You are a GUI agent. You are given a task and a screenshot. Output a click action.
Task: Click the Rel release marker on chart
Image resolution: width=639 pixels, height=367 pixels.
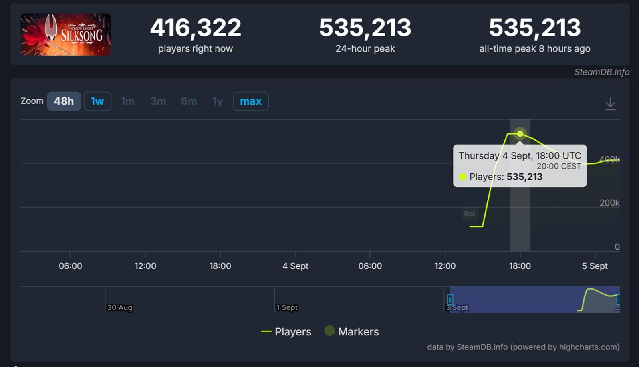point(470,214)
